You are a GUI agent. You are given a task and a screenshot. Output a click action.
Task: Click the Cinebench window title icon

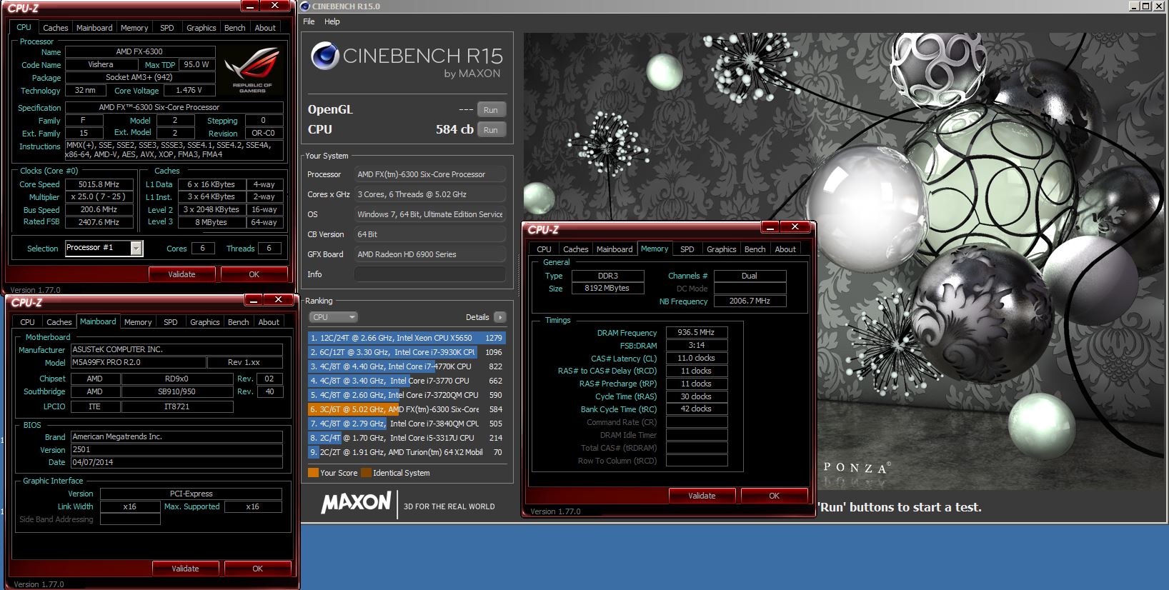tap(305, 6)
